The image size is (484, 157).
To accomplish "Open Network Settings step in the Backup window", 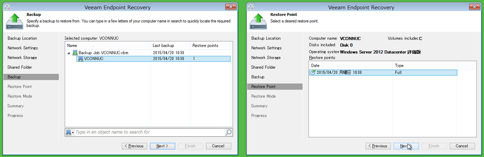I will [x=23, y=48].
